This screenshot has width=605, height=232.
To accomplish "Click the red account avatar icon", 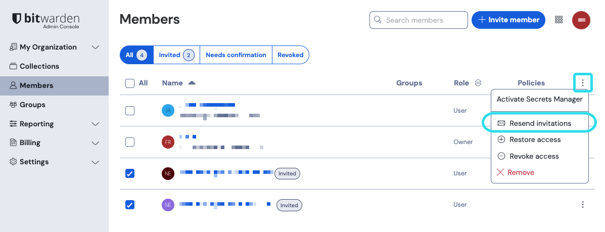I will pyautogui.click(x=581, y=20).
